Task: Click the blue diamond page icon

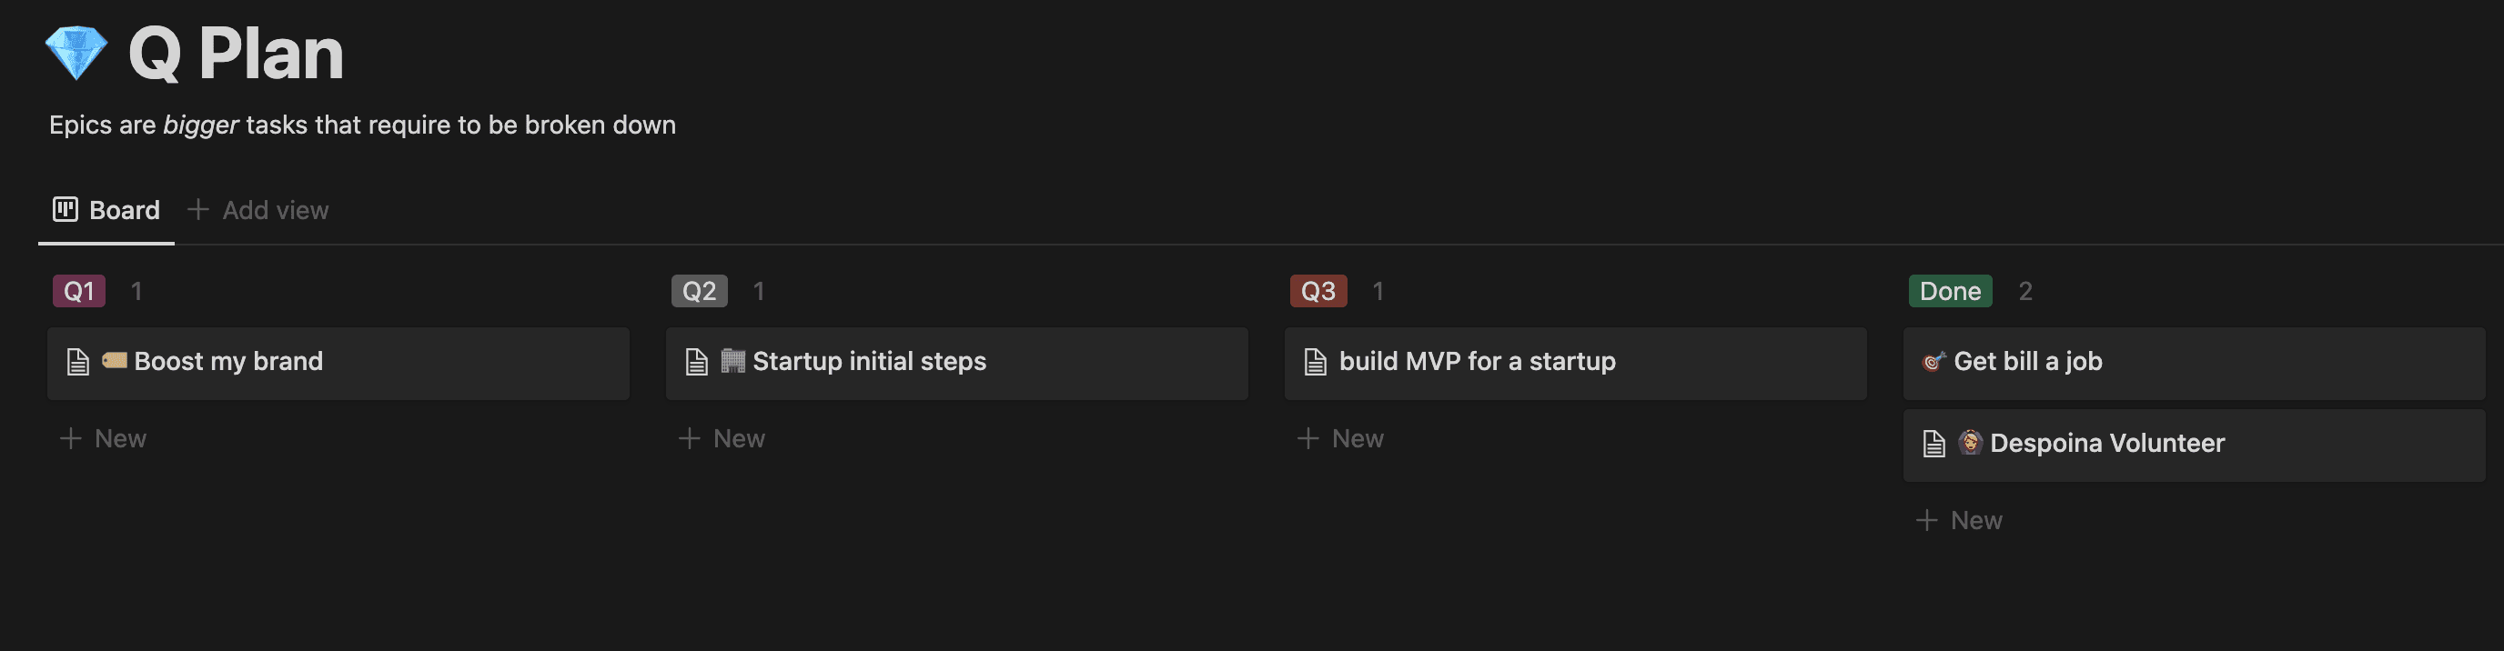Action: point(76,53)
